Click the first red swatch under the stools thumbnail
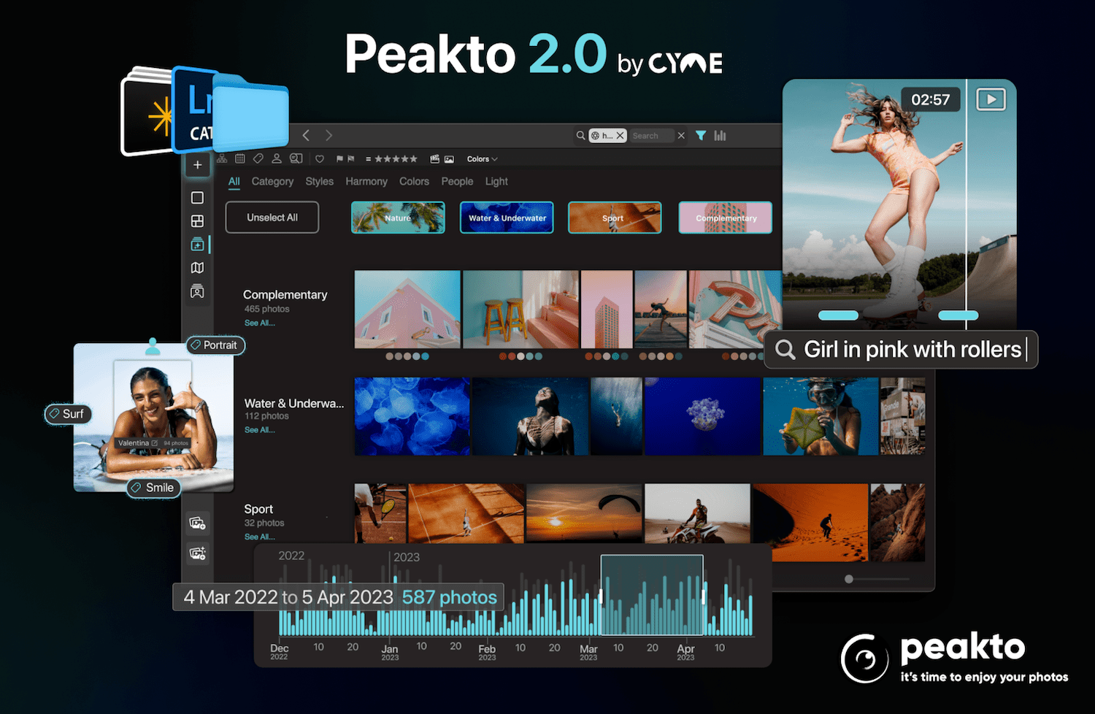 503,356
